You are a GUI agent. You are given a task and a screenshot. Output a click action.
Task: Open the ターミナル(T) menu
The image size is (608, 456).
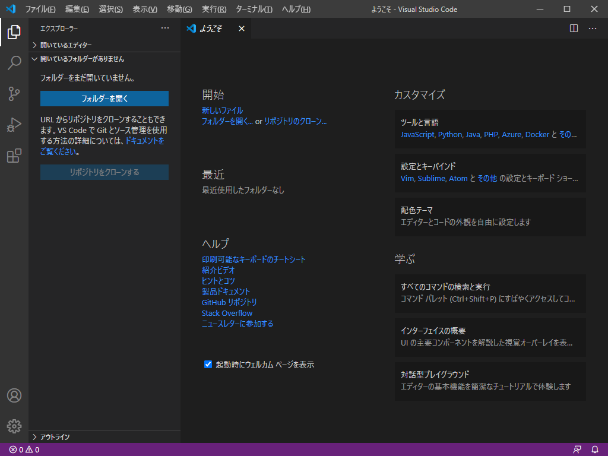pos(254,9)
